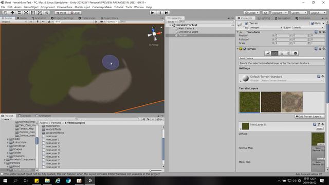This screenshot has height=185, width=329.
Task: Expand the Robot Kyle folder
Action: point(8,142)
